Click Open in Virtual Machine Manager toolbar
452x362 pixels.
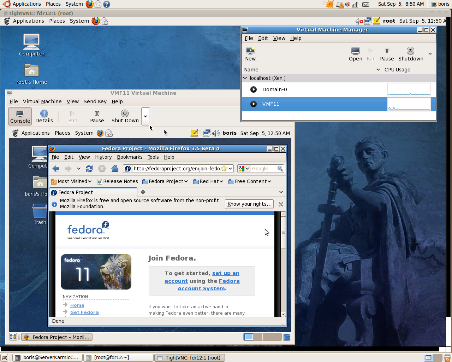[x=355, y=54]
